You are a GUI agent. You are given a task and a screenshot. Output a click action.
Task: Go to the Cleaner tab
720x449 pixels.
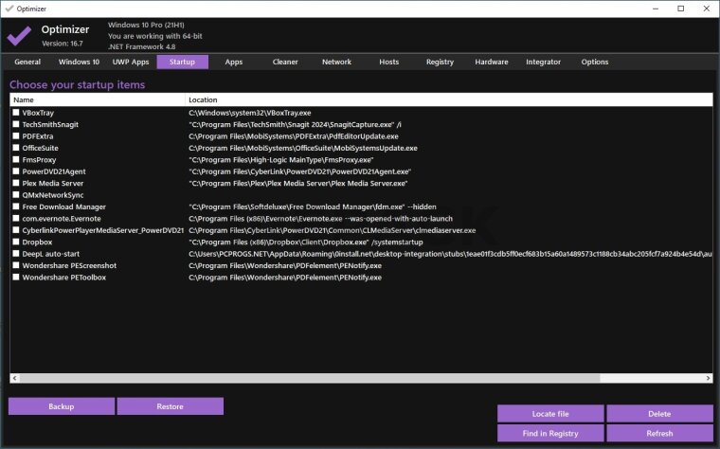pos(285,62)
